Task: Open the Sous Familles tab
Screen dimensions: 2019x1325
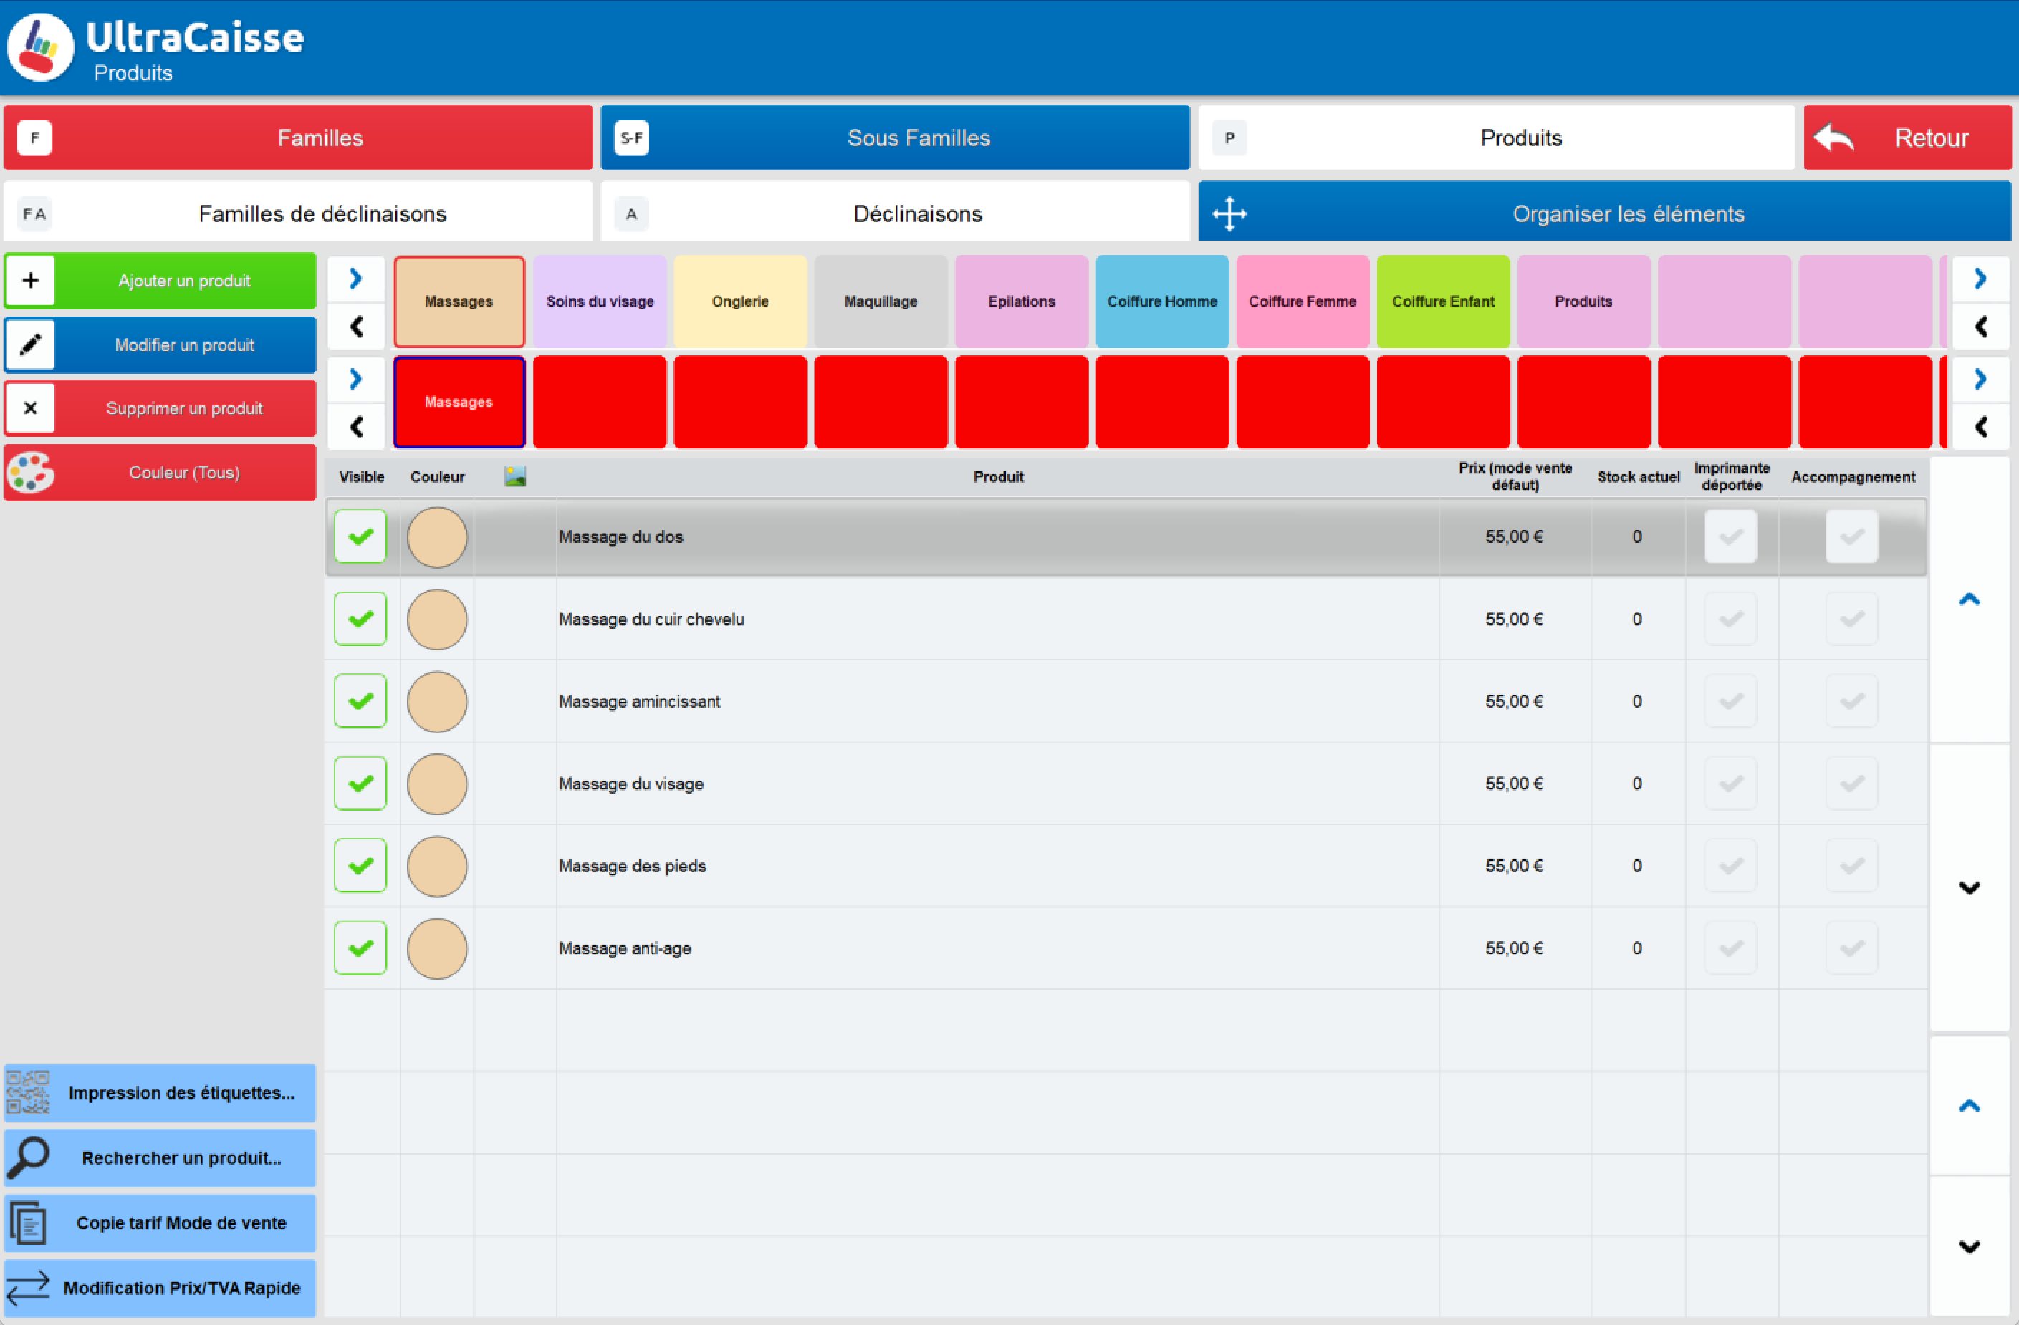Action: click(895, 138)
